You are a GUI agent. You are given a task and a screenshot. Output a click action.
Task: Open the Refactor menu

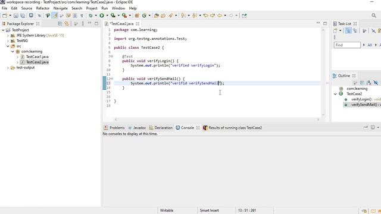43,8
